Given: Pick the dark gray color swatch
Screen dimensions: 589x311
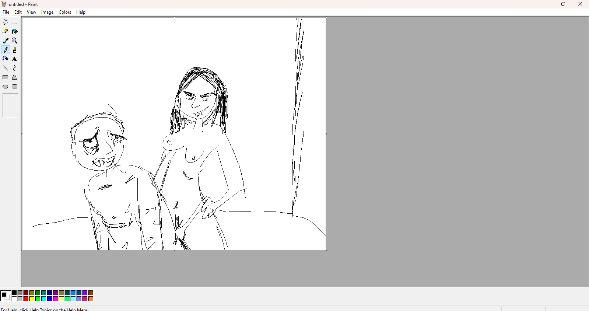Looking at the screenshot, I should coord(20,293).
